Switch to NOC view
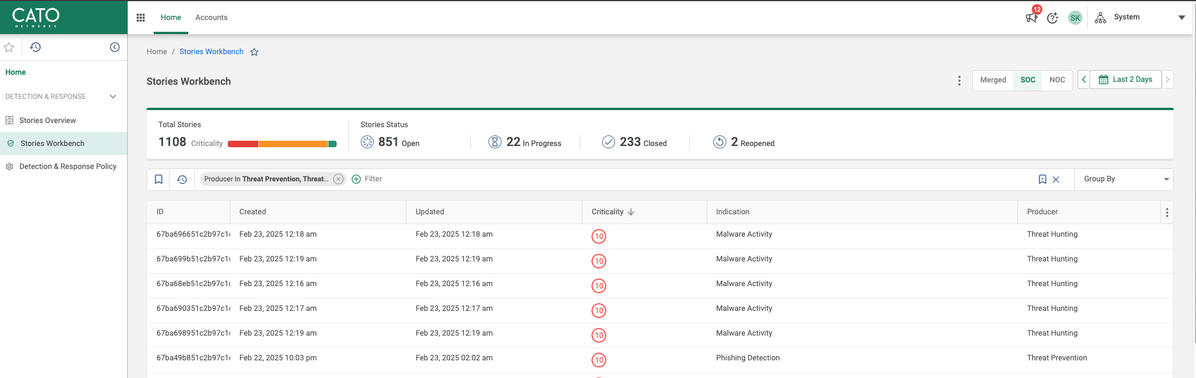This screenshot has height=378, width=1196. [1057, 80]
